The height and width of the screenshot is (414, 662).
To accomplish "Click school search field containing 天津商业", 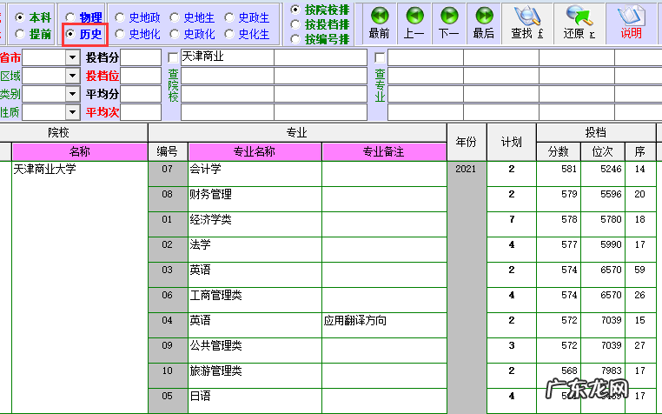I will pyautogui.click(x=228, y=57).
